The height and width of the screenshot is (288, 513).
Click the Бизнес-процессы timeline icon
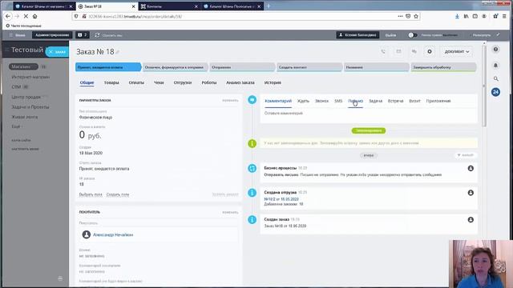[x=252, y=168]
